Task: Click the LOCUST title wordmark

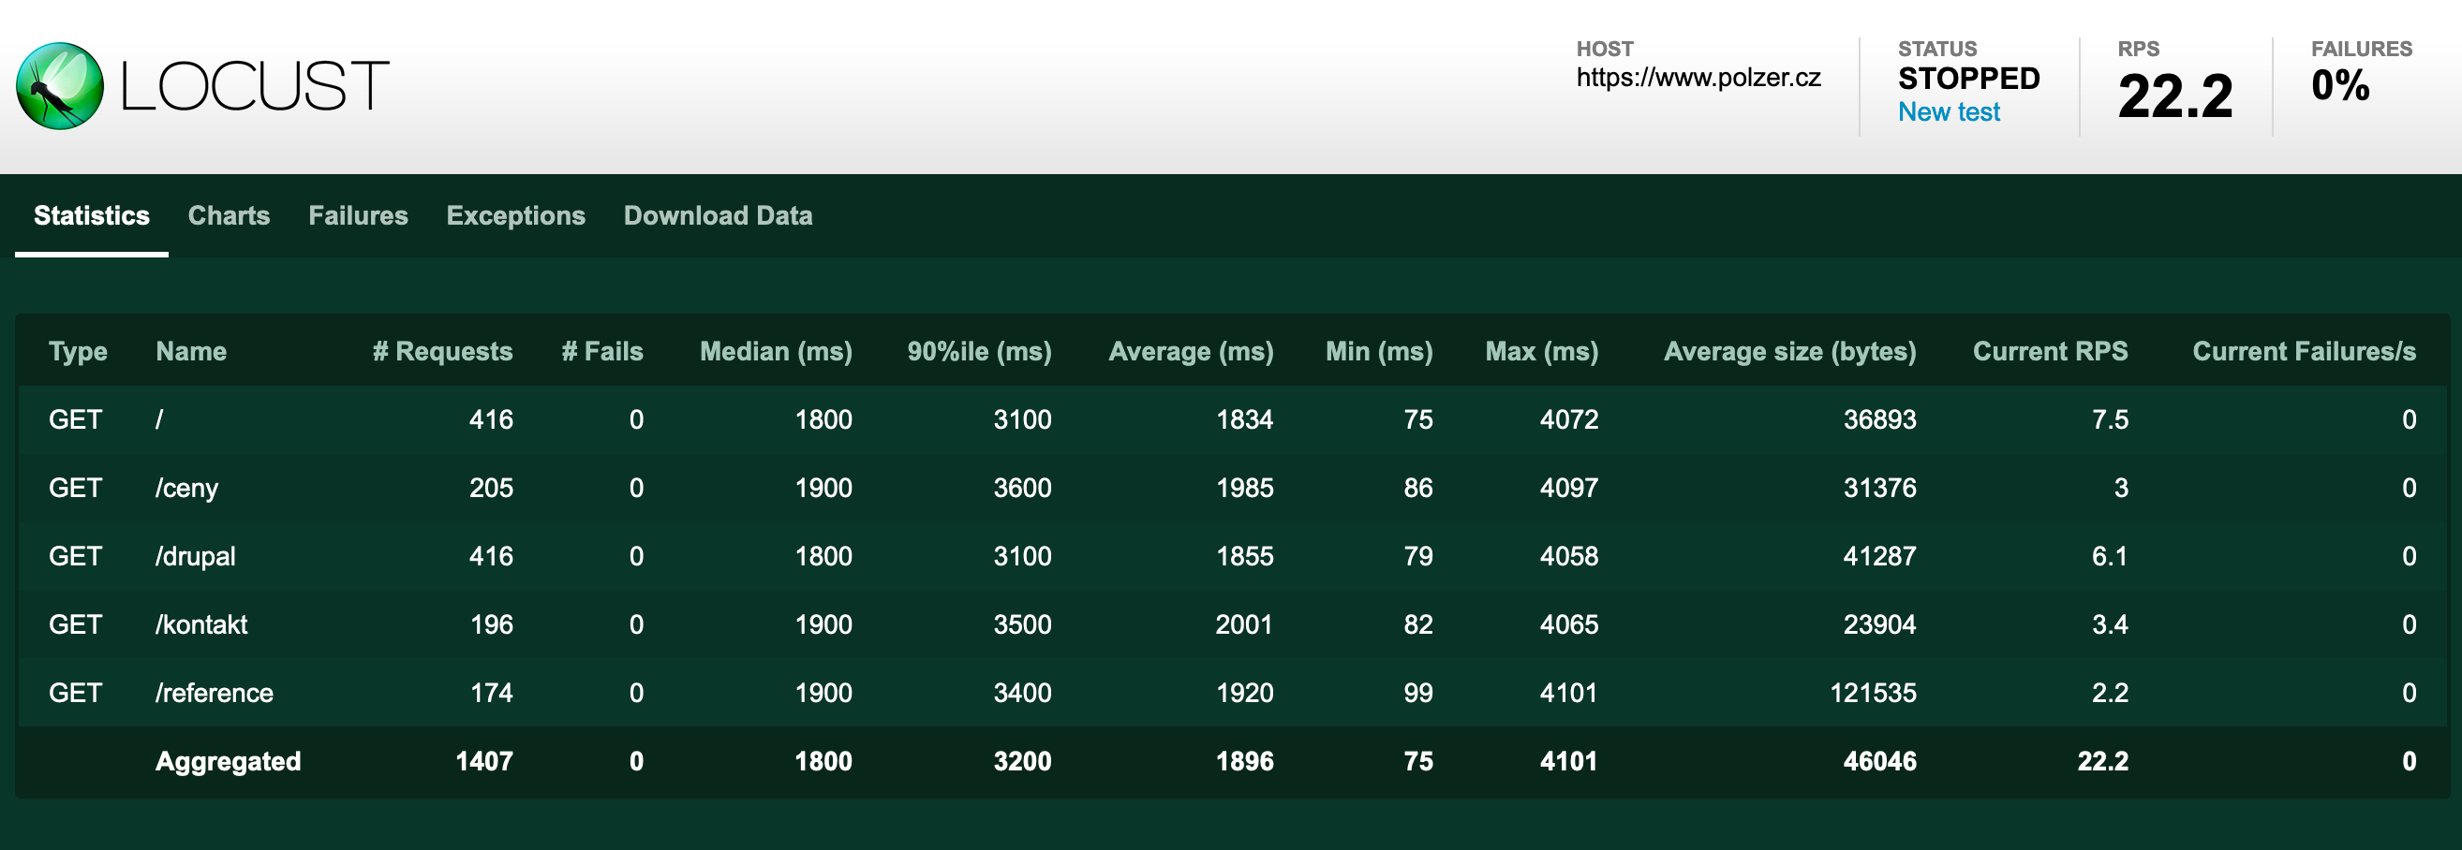Action: point(254,86)
